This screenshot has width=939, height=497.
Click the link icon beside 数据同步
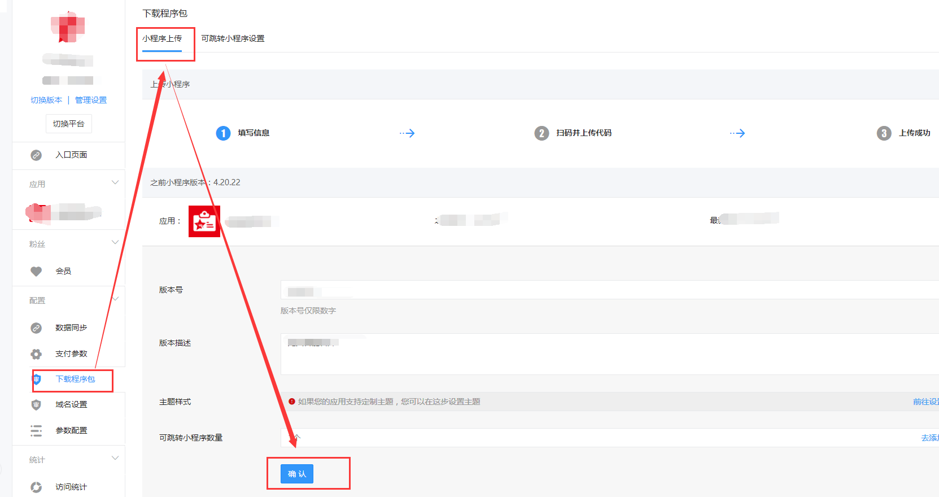(x=36, y=328)
